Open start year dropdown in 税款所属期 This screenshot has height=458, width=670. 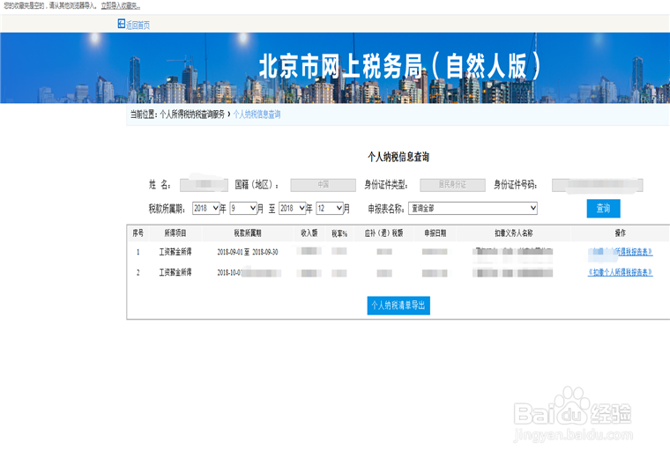point(206,208)
